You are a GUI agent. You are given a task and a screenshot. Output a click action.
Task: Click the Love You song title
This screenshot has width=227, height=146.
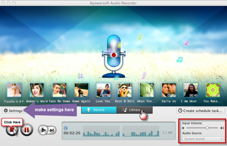coord(103,101)
